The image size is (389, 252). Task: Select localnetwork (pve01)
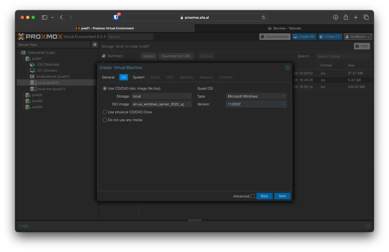[53, 77]
